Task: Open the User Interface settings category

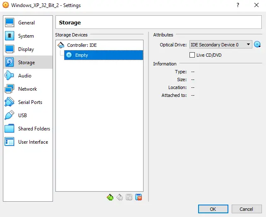Action: (x=28, y=142)
